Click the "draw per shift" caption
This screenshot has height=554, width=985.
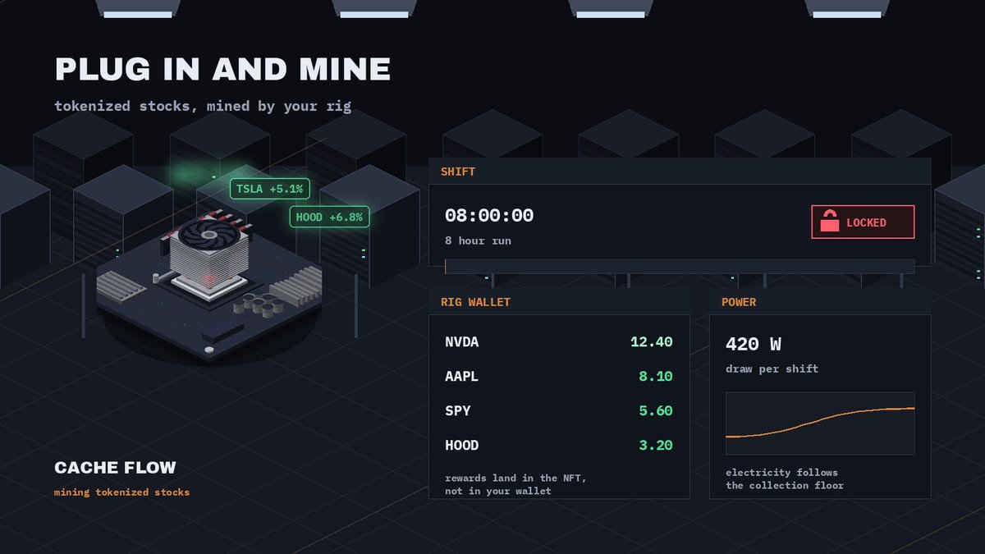click(x=772, y=369)
